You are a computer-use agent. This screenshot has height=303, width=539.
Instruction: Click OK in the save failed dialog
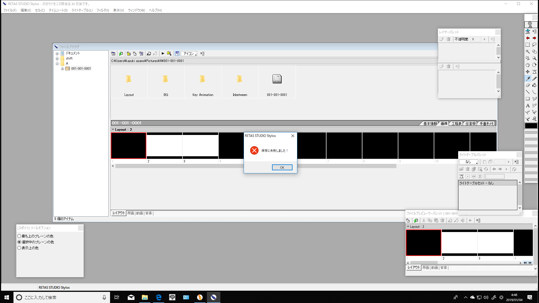tap(282, 167)
